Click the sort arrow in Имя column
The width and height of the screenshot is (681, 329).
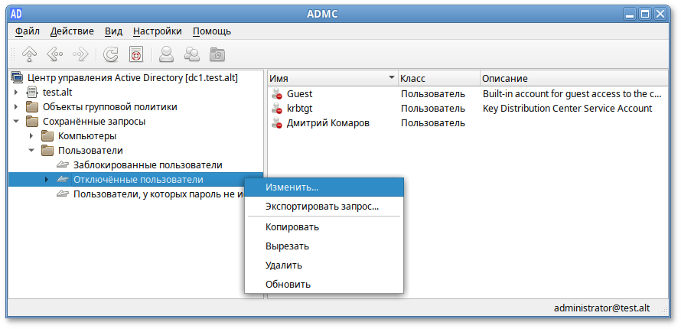392,78
